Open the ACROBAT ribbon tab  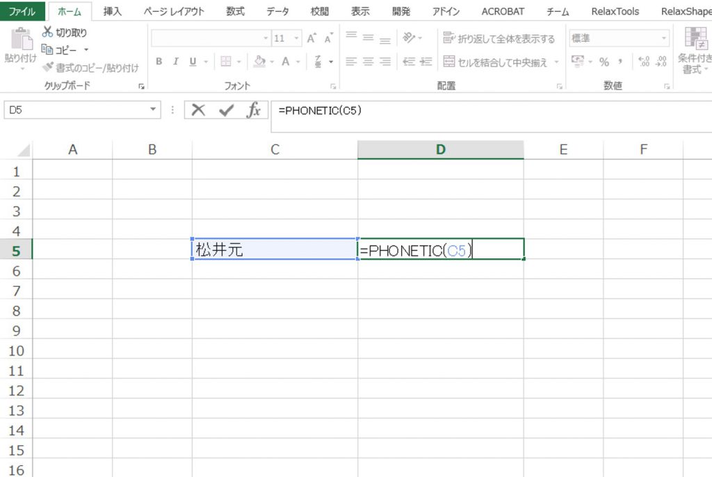pyautogui.click(x=503, y=11)
